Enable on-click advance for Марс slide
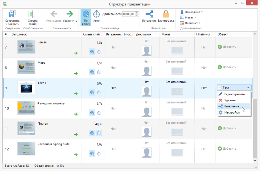This screenshot has height=171, width=260. [92, 72]
